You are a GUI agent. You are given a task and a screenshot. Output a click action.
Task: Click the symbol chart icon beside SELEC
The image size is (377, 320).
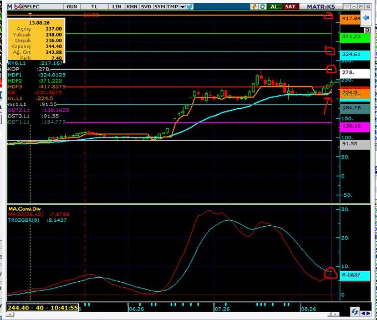pyautogui.click(x=18, y=7)
